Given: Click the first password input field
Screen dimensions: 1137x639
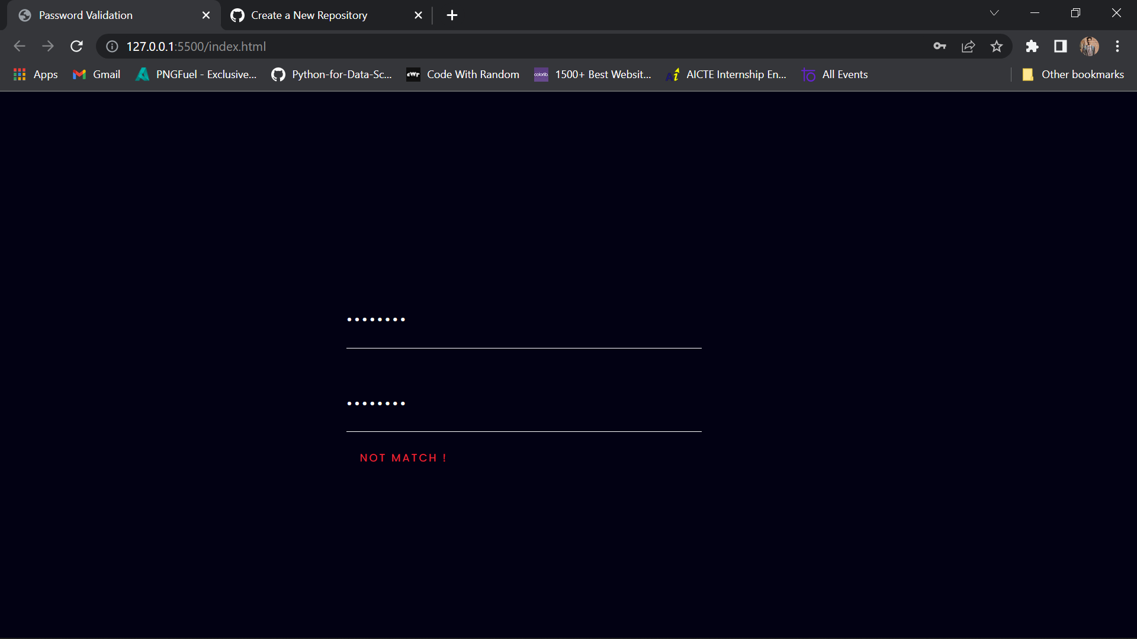Looking at the screenshot, I should pyautogui.click(x=523, y=331).
